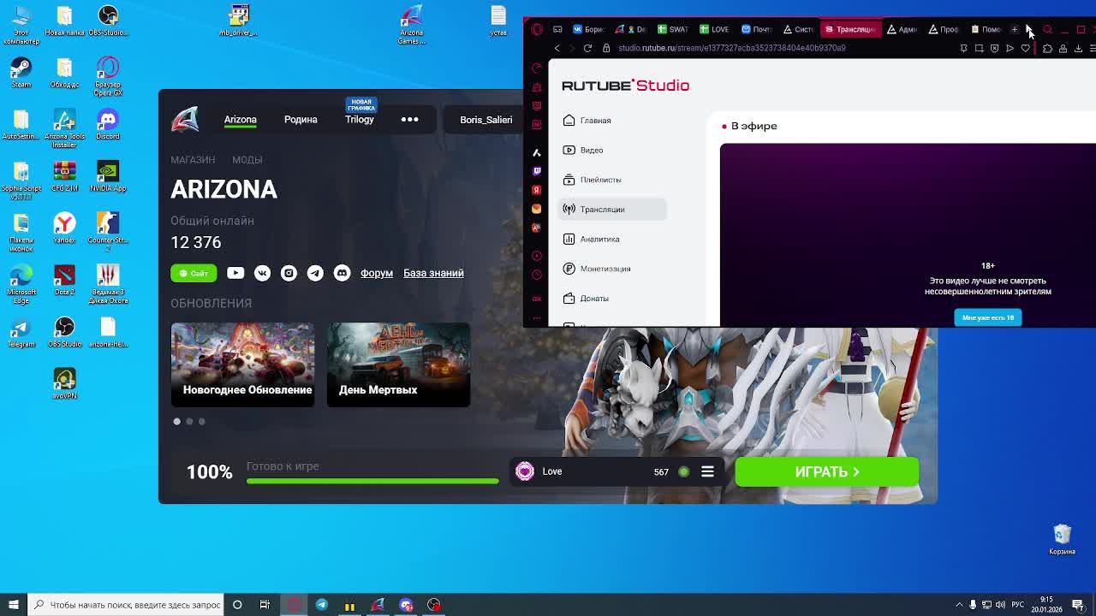Open Трансляции in RUTUBE Studio sidebar
The height and width of the screenshot is (616, 1096).
tap(612, 210)
